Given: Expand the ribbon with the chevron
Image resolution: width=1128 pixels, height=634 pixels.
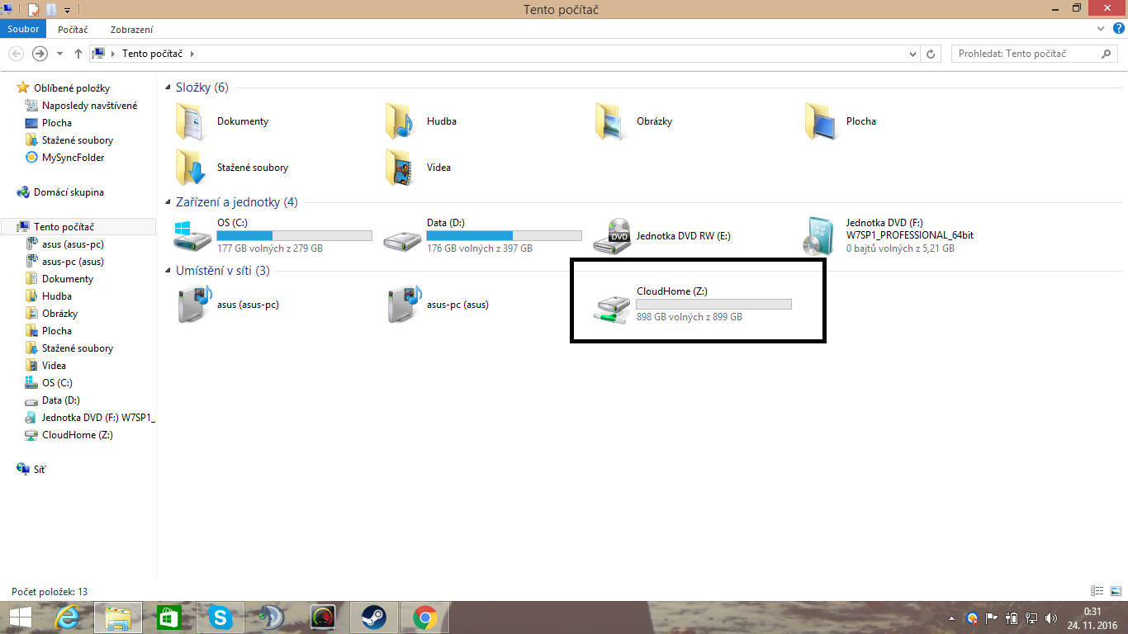Looking at the screenshot, I should click(x=1101, y=29).
